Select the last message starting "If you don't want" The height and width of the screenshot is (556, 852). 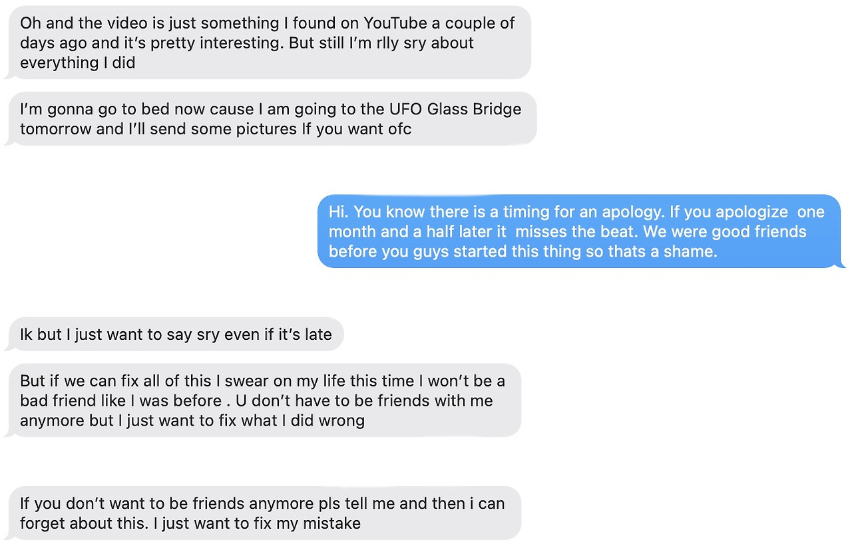[262, 513]
